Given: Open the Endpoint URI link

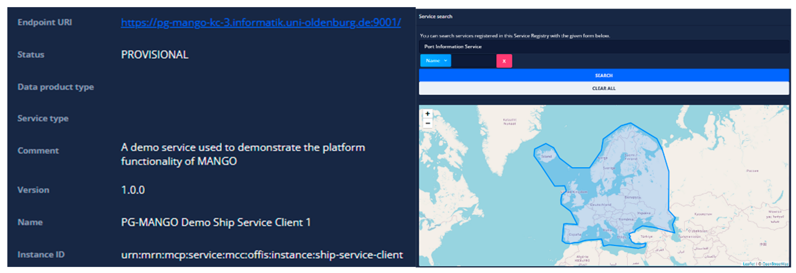Looking at the screenshot, I should point(260,22).
